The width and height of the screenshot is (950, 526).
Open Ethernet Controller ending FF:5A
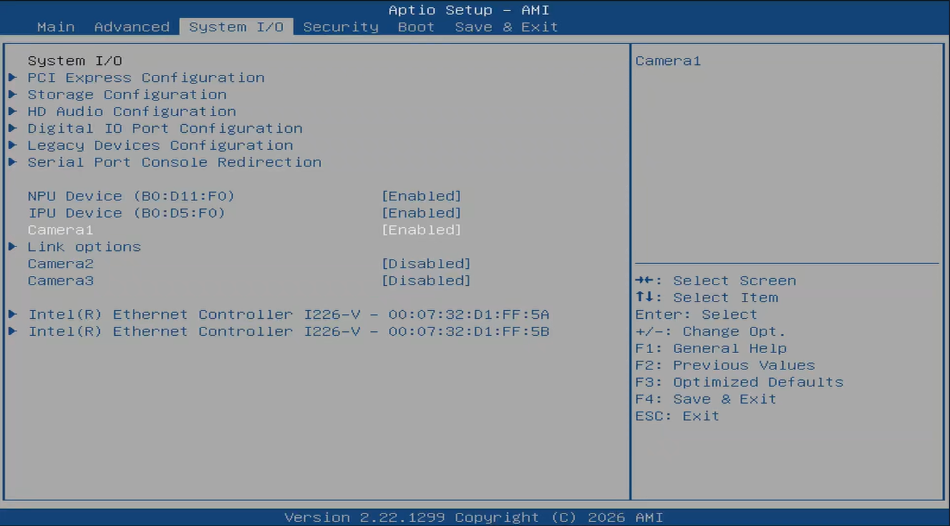pyautogui.click(x=289, y=314)
